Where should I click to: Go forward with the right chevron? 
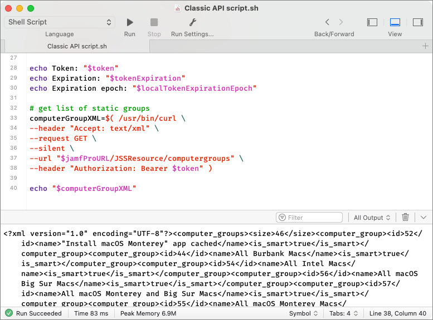pyautogui.click(x=341, y=22)
